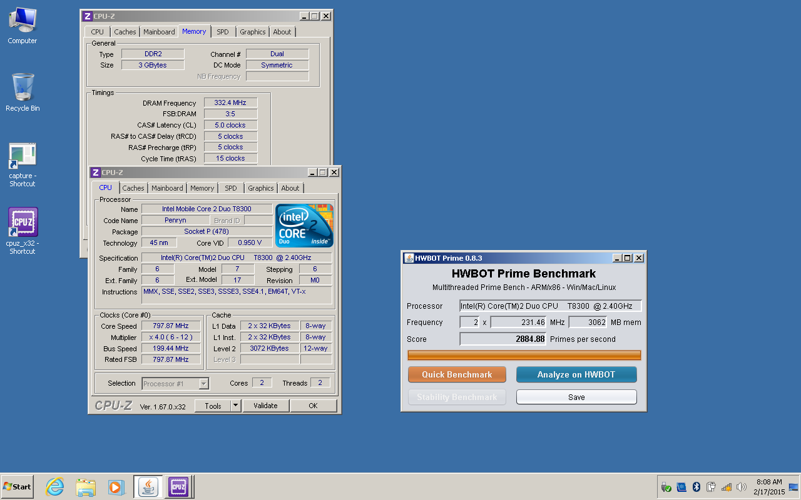Click the DRAM Frequency value 332.4 MHz

point(230,102)
